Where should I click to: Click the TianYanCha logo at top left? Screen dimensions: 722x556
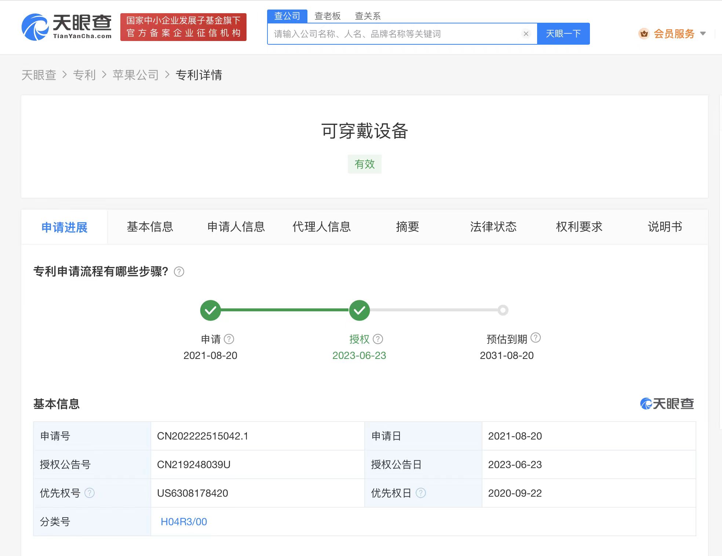pyautogui.click(x=66, y=27)
